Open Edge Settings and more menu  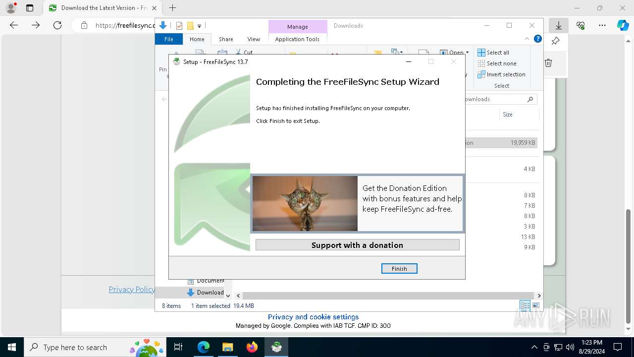602,25
